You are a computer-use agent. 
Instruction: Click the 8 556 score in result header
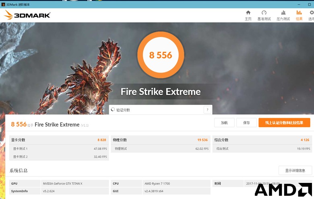19,124
